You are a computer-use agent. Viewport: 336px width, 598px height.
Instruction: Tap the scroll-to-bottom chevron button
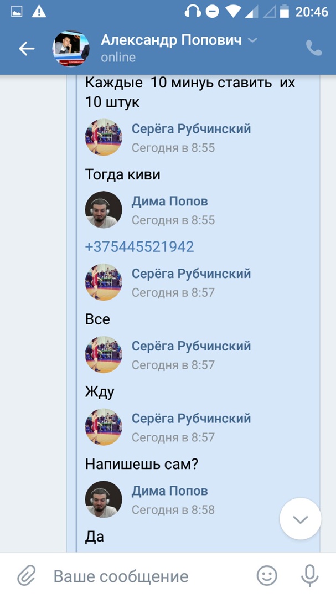pos(301,519)
